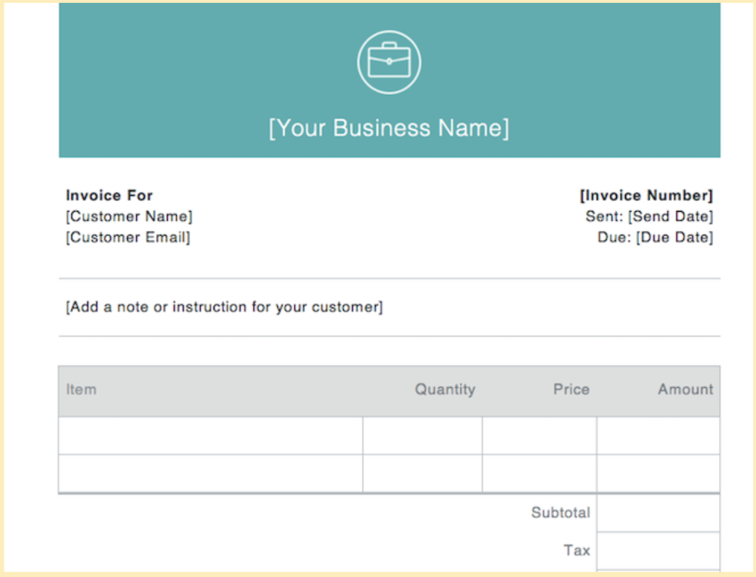The width and height of the screenshot is (756, 577).
Task: Select the [Invoice Number] placeholder
Action: [x=648, y=195]
